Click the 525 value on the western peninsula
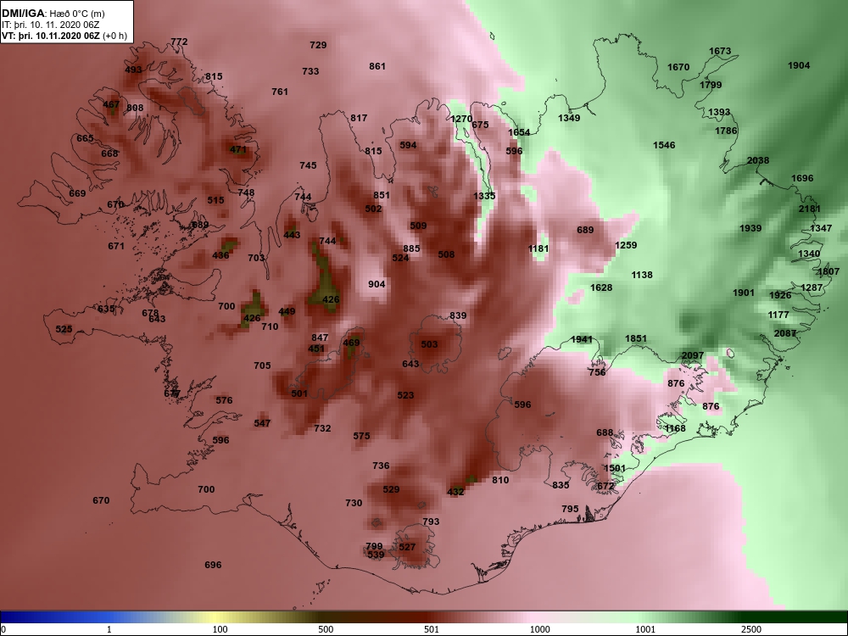This screenshot has height=636, width=848. pos(64,329)
